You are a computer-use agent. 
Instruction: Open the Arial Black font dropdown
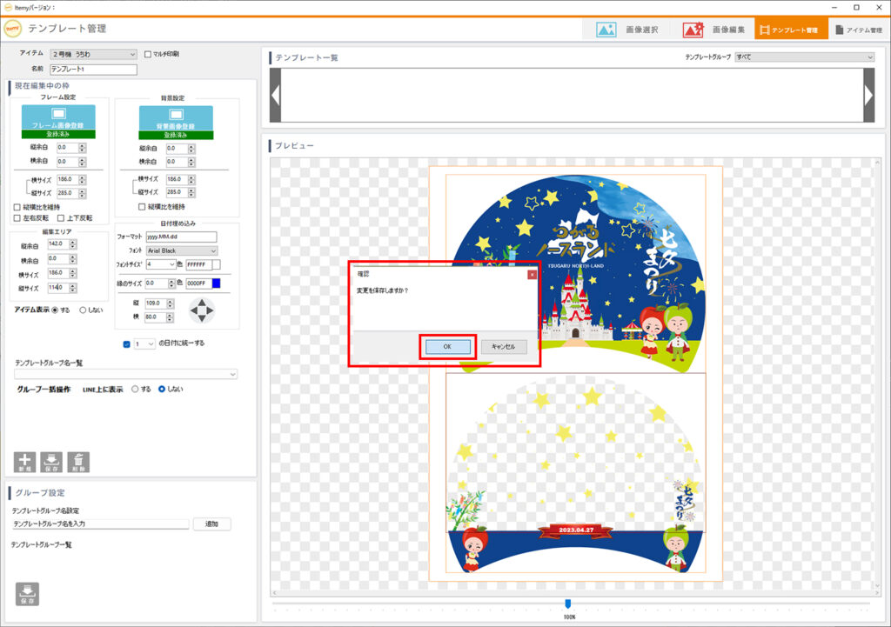[x=182, y=250]
